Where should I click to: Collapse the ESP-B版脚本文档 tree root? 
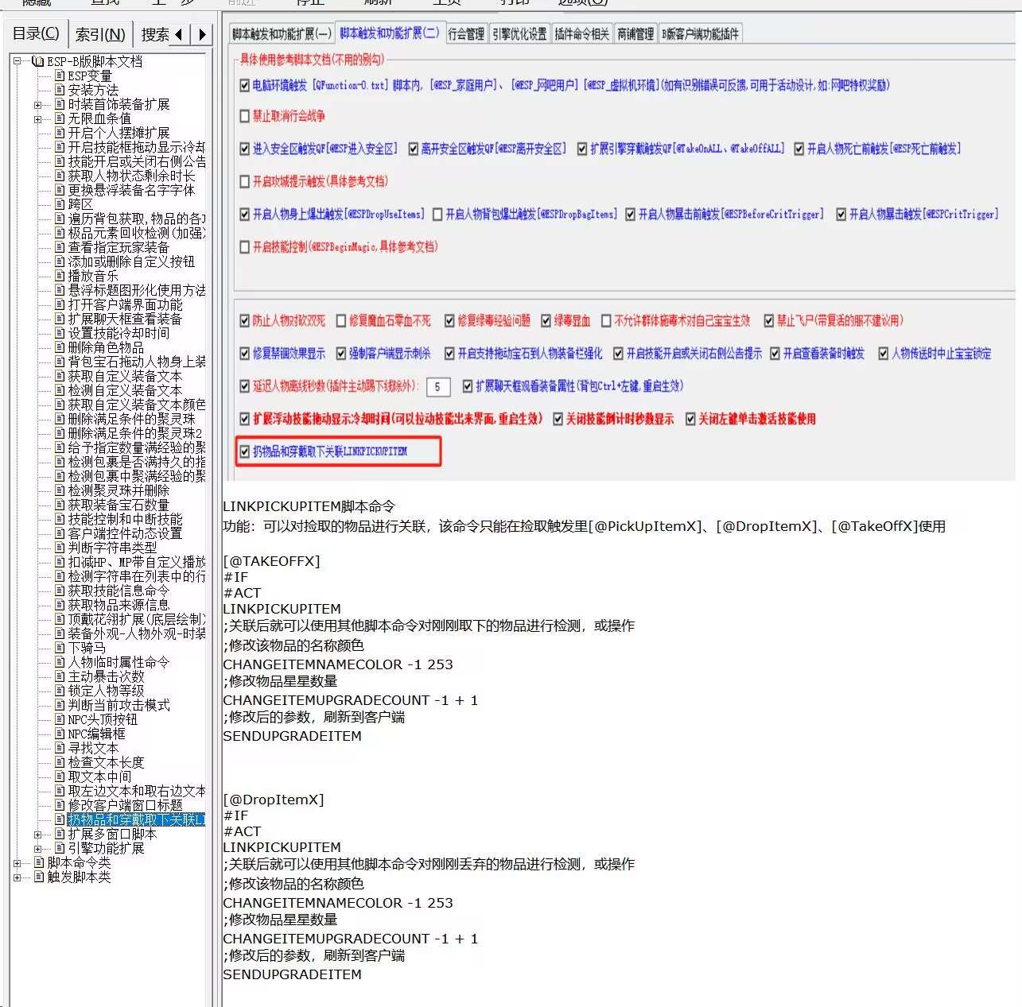pyautogui.click(x=17, y=61)
